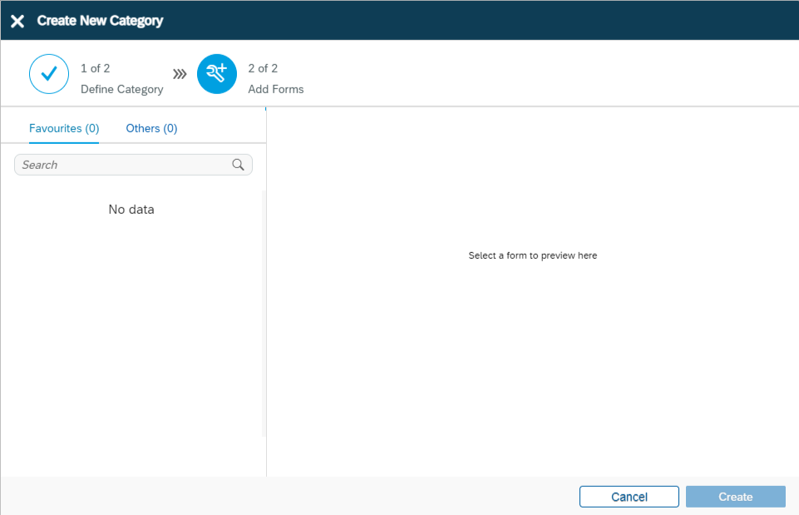
Task: Click the Add Forms wrench step icon
Action: coord(217,74)
